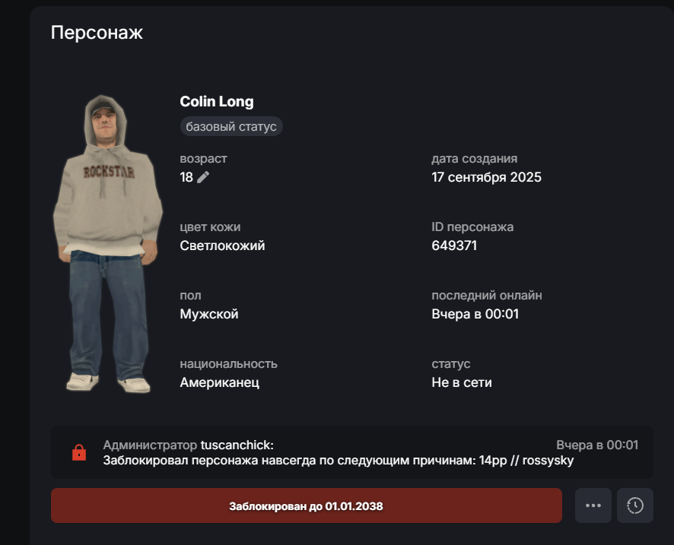This screenshot has height=545, width=674.
Task: Click the "Не в сети" status text
Action: click(x=462, y=382)
